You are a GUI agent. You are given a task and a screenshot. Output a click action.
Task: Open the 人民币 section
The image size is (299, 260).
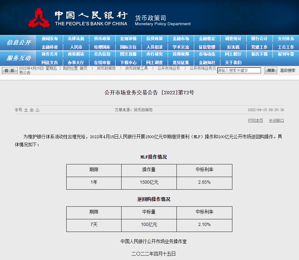[x=76, y=47]
